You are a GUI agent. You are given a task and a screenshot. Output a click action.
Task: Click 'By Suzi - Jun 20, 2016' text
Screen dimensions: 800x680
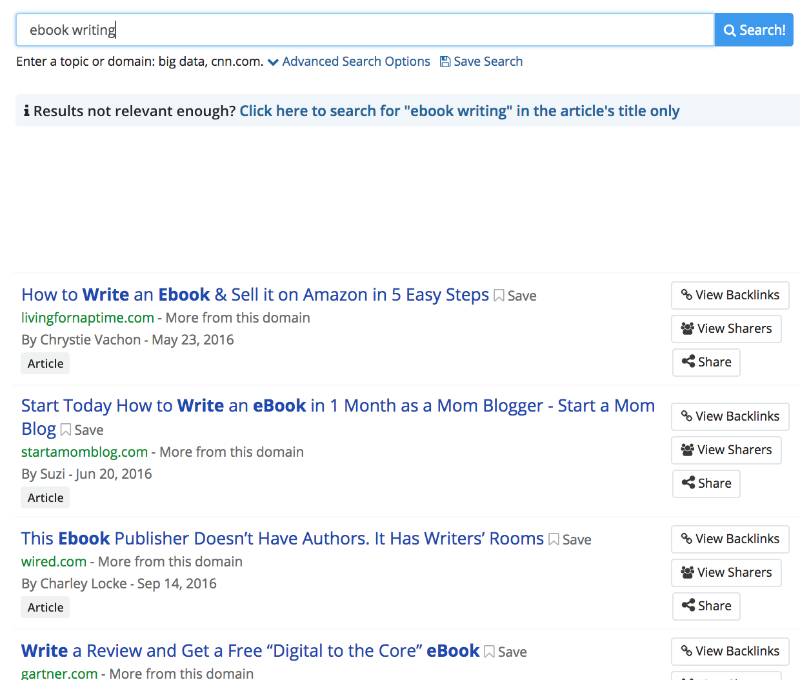tap(86, 474)
